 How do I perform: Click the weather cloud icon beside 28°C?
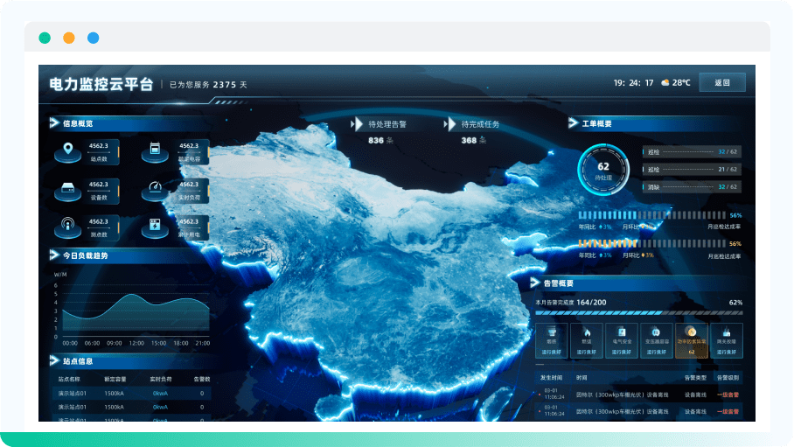[665, 82]
